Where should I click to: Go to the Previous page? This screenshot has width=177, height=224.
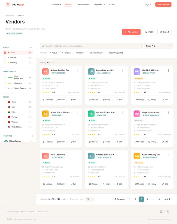(x=119, y=199)
